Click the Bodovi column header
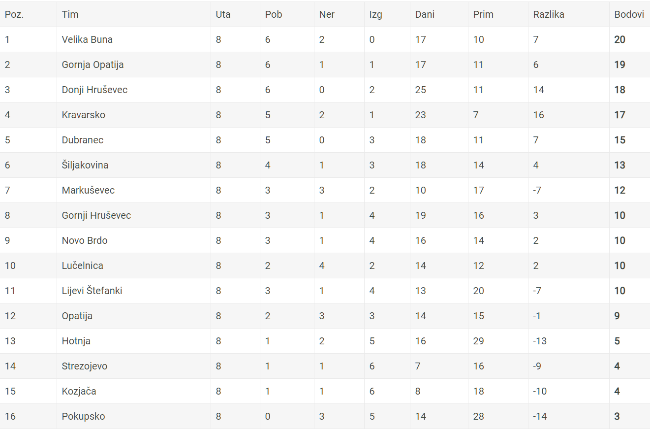 point(629,14)
